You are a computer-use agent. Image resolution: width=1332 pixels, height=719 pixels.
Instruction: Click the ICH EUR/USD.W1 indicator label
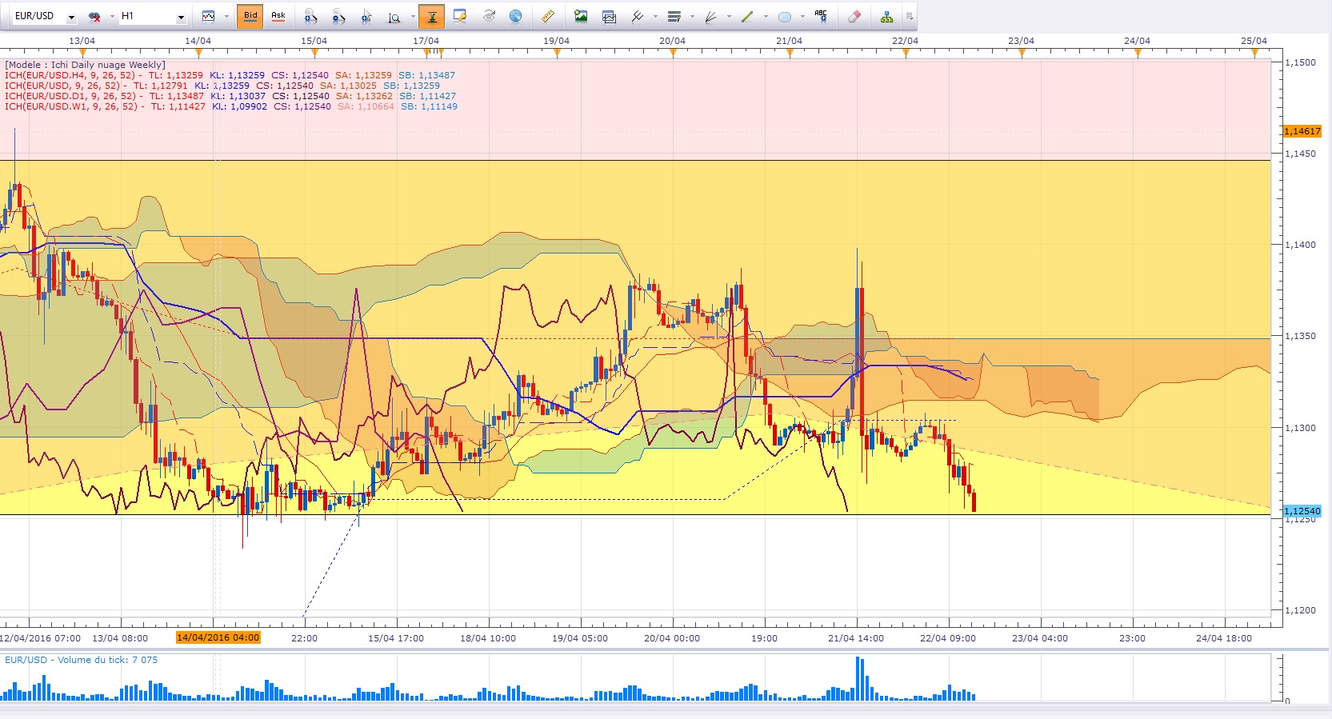pyautogui.click(x=72, y=106)
